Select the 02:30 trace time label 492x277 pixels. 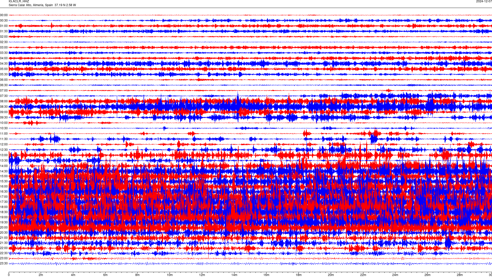(x=4, y=42)
